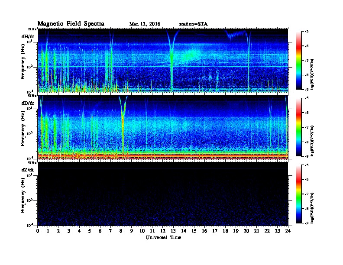The height and width of the screenshot is (265, 343).
Task: Click hour 4 on the Universal Time axis
Action: coord(79,231)
